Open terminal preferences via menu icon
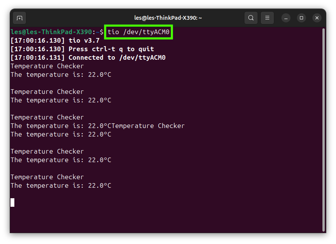The height and width of the screenshot is (244, 336). click(267, 18)
